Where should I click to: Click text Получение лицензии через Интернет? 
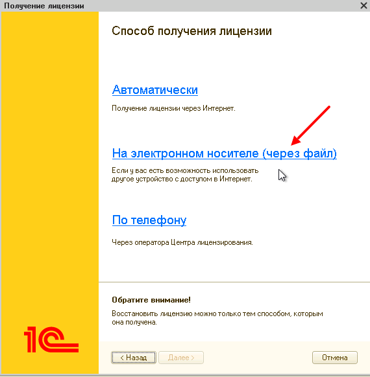(173, 108)
